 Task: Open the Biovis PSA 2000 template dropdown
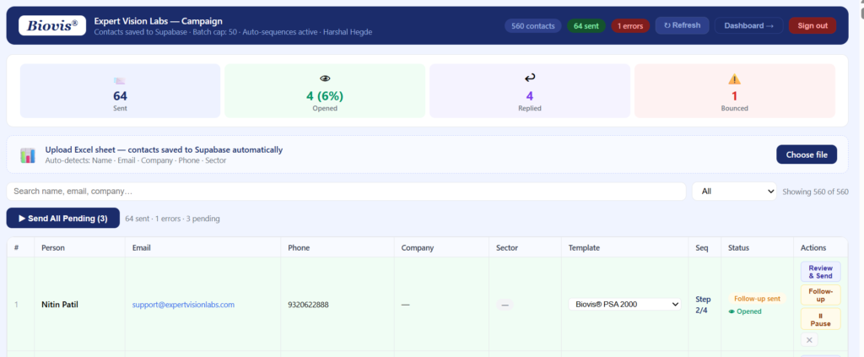(x=625, y=304)
